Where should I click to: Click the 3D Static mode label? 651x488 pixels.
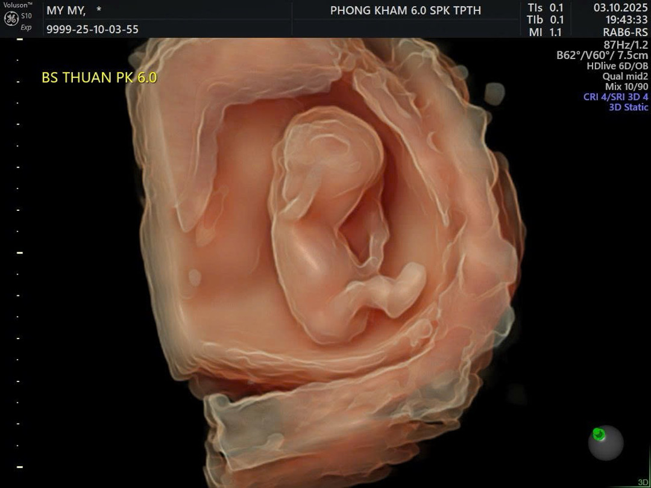point(628,107)
